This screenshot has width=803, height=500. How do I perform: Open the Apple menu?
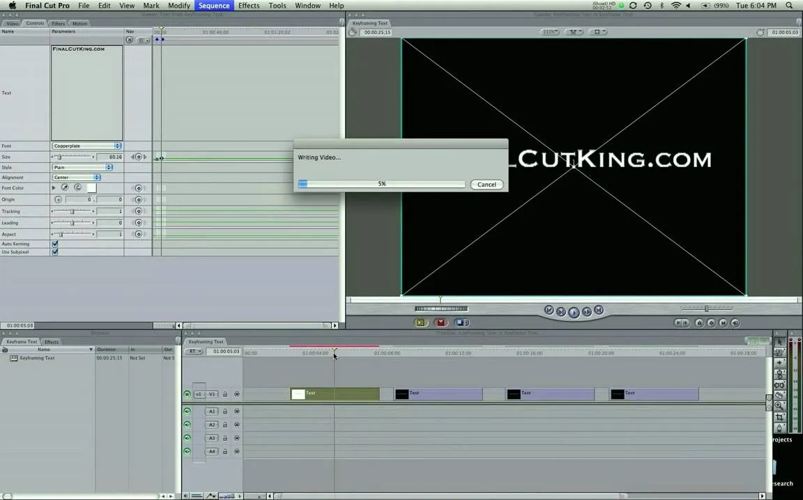pos(13,6)
